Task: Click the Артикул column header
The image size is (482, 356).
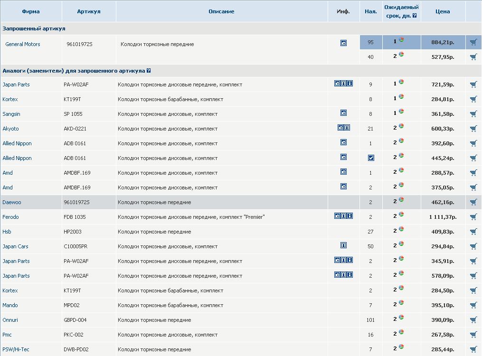Action: (88, 11)
